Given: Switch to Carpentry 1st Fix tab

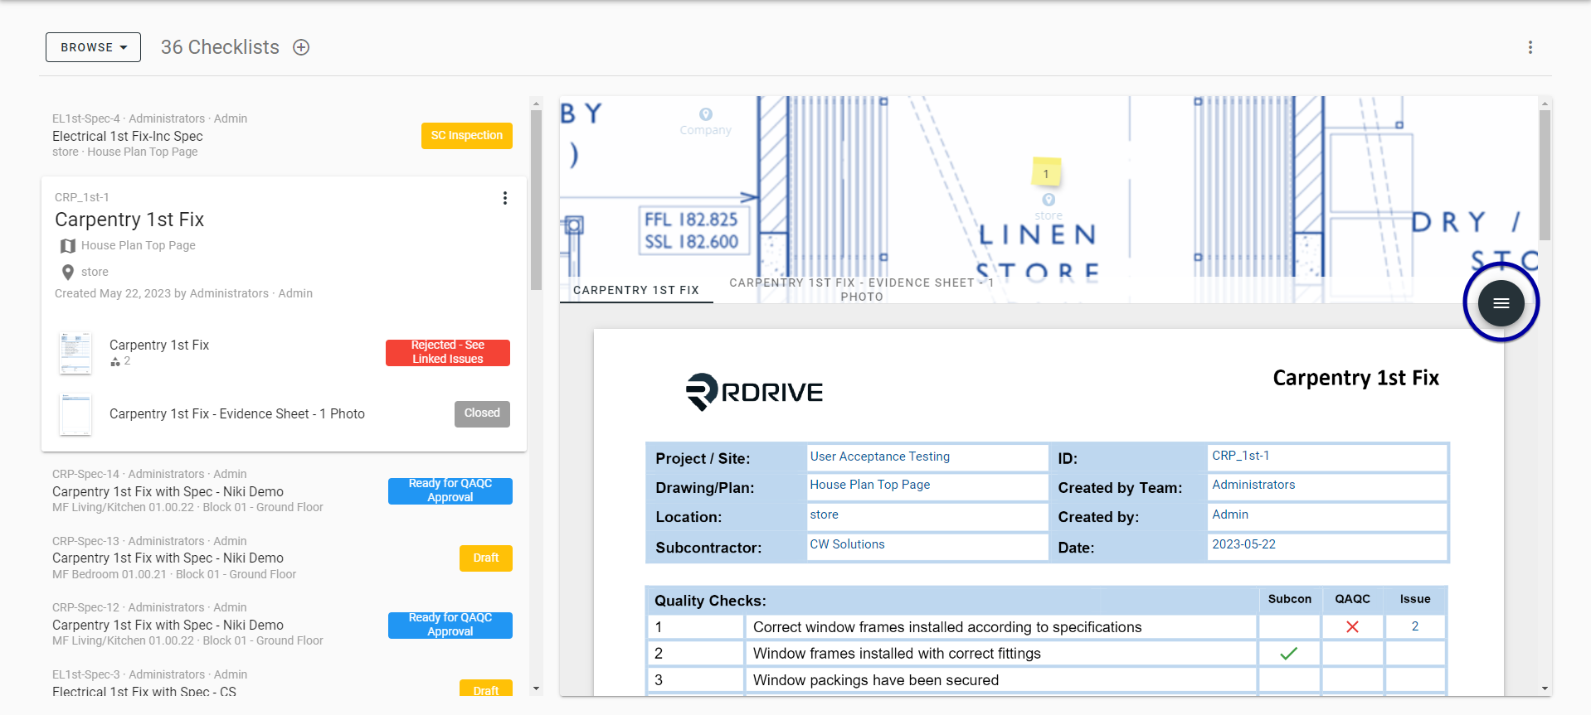Looking at the screenshot, I should pos(636,290).
